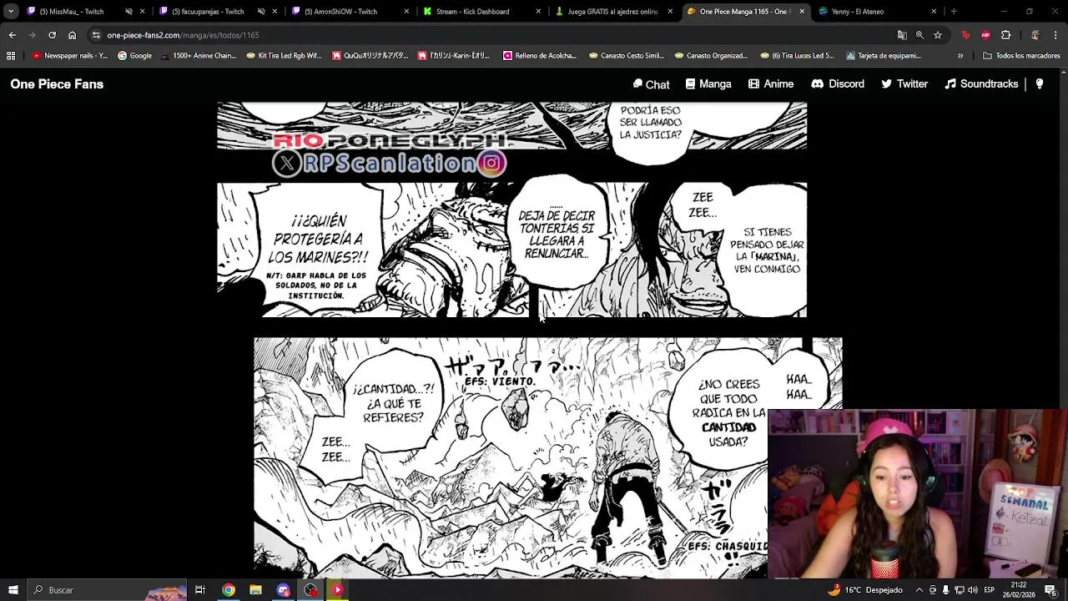Open the Soundtracks menu item
The height and width of the screenshot is (601, 1068).
pos(981,84)
